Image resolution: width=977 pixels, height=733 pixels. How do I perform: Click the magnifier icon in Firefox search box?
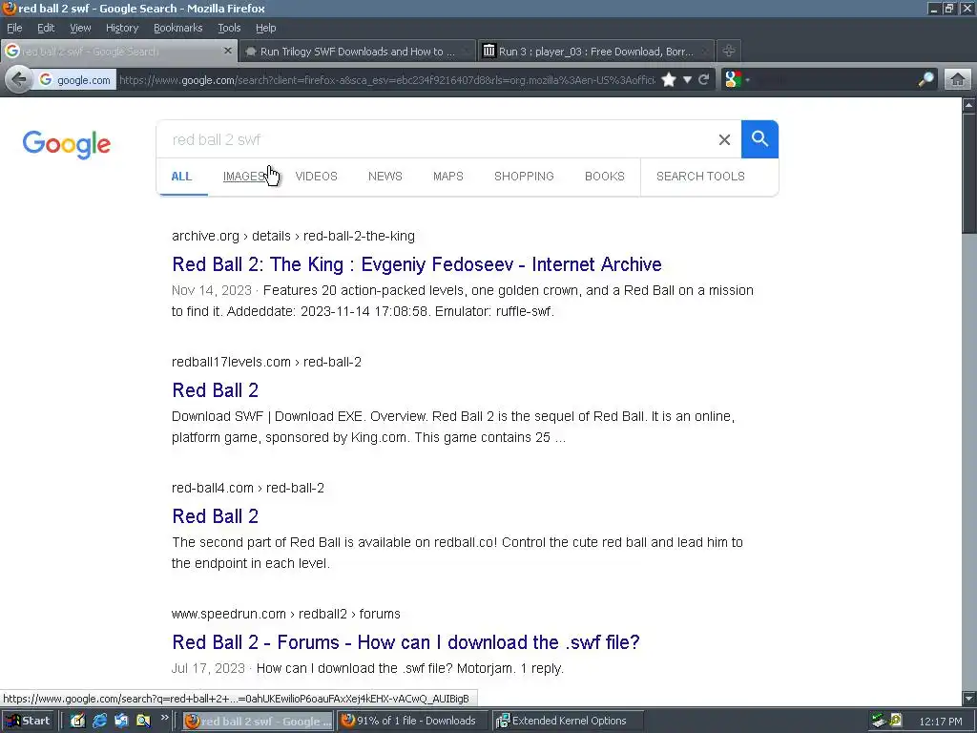(x=925, y=80)
